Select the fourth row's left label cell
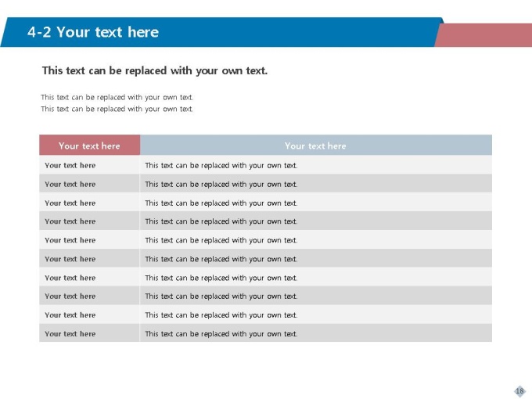The height and width of the screenshot is (399, 532). [70, 221]
